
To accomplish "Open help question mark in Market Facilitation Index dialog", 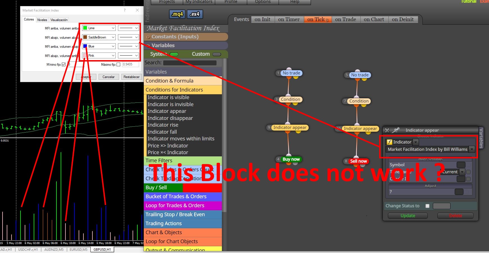I will pyautogui.click(x=125, y=10).
